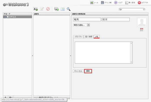This screenshot has height=102, width=151.
Task: Open 個人設定 personal settings
Action: coord(130,3)
